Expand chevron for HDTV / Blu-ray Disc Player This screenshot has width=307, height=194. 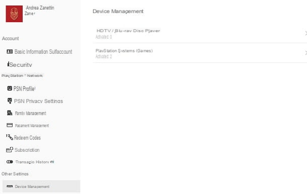click(305, 33)
